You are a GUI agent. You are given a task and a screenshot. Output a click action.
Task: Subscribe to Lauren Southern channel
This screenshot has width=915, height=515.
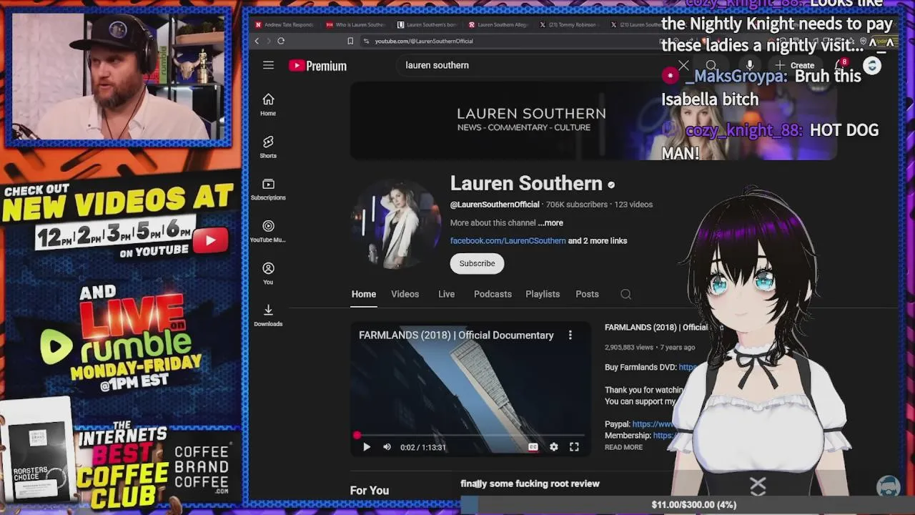(x=477, y=263)
